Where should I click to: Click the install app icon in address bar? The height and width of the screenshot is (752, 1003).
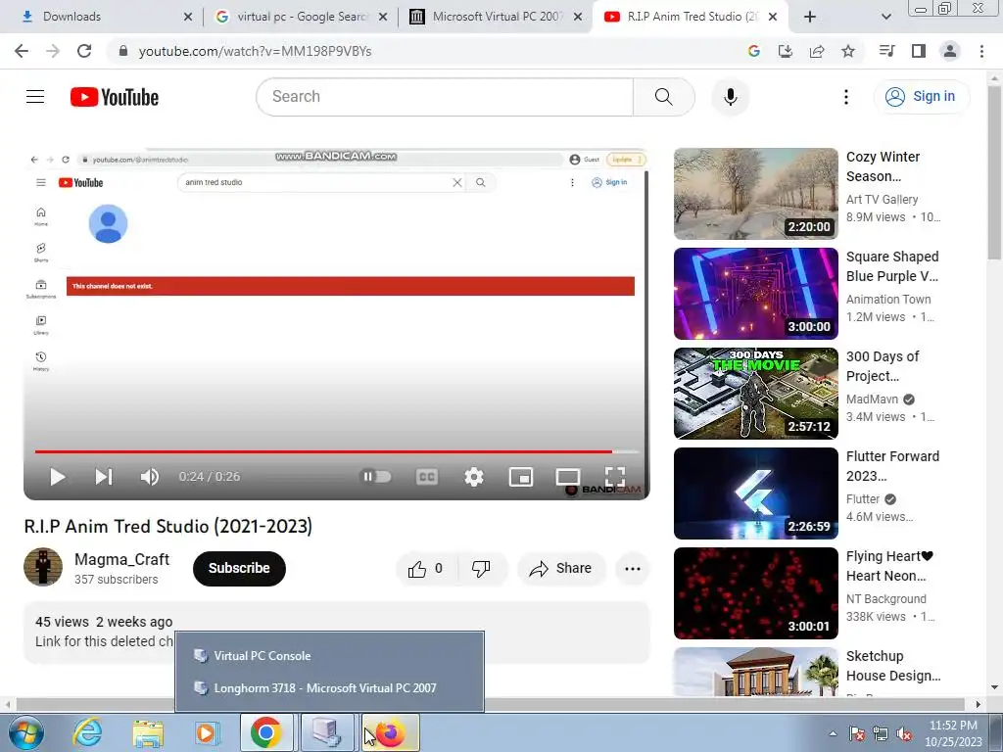(x=785, y=51)
